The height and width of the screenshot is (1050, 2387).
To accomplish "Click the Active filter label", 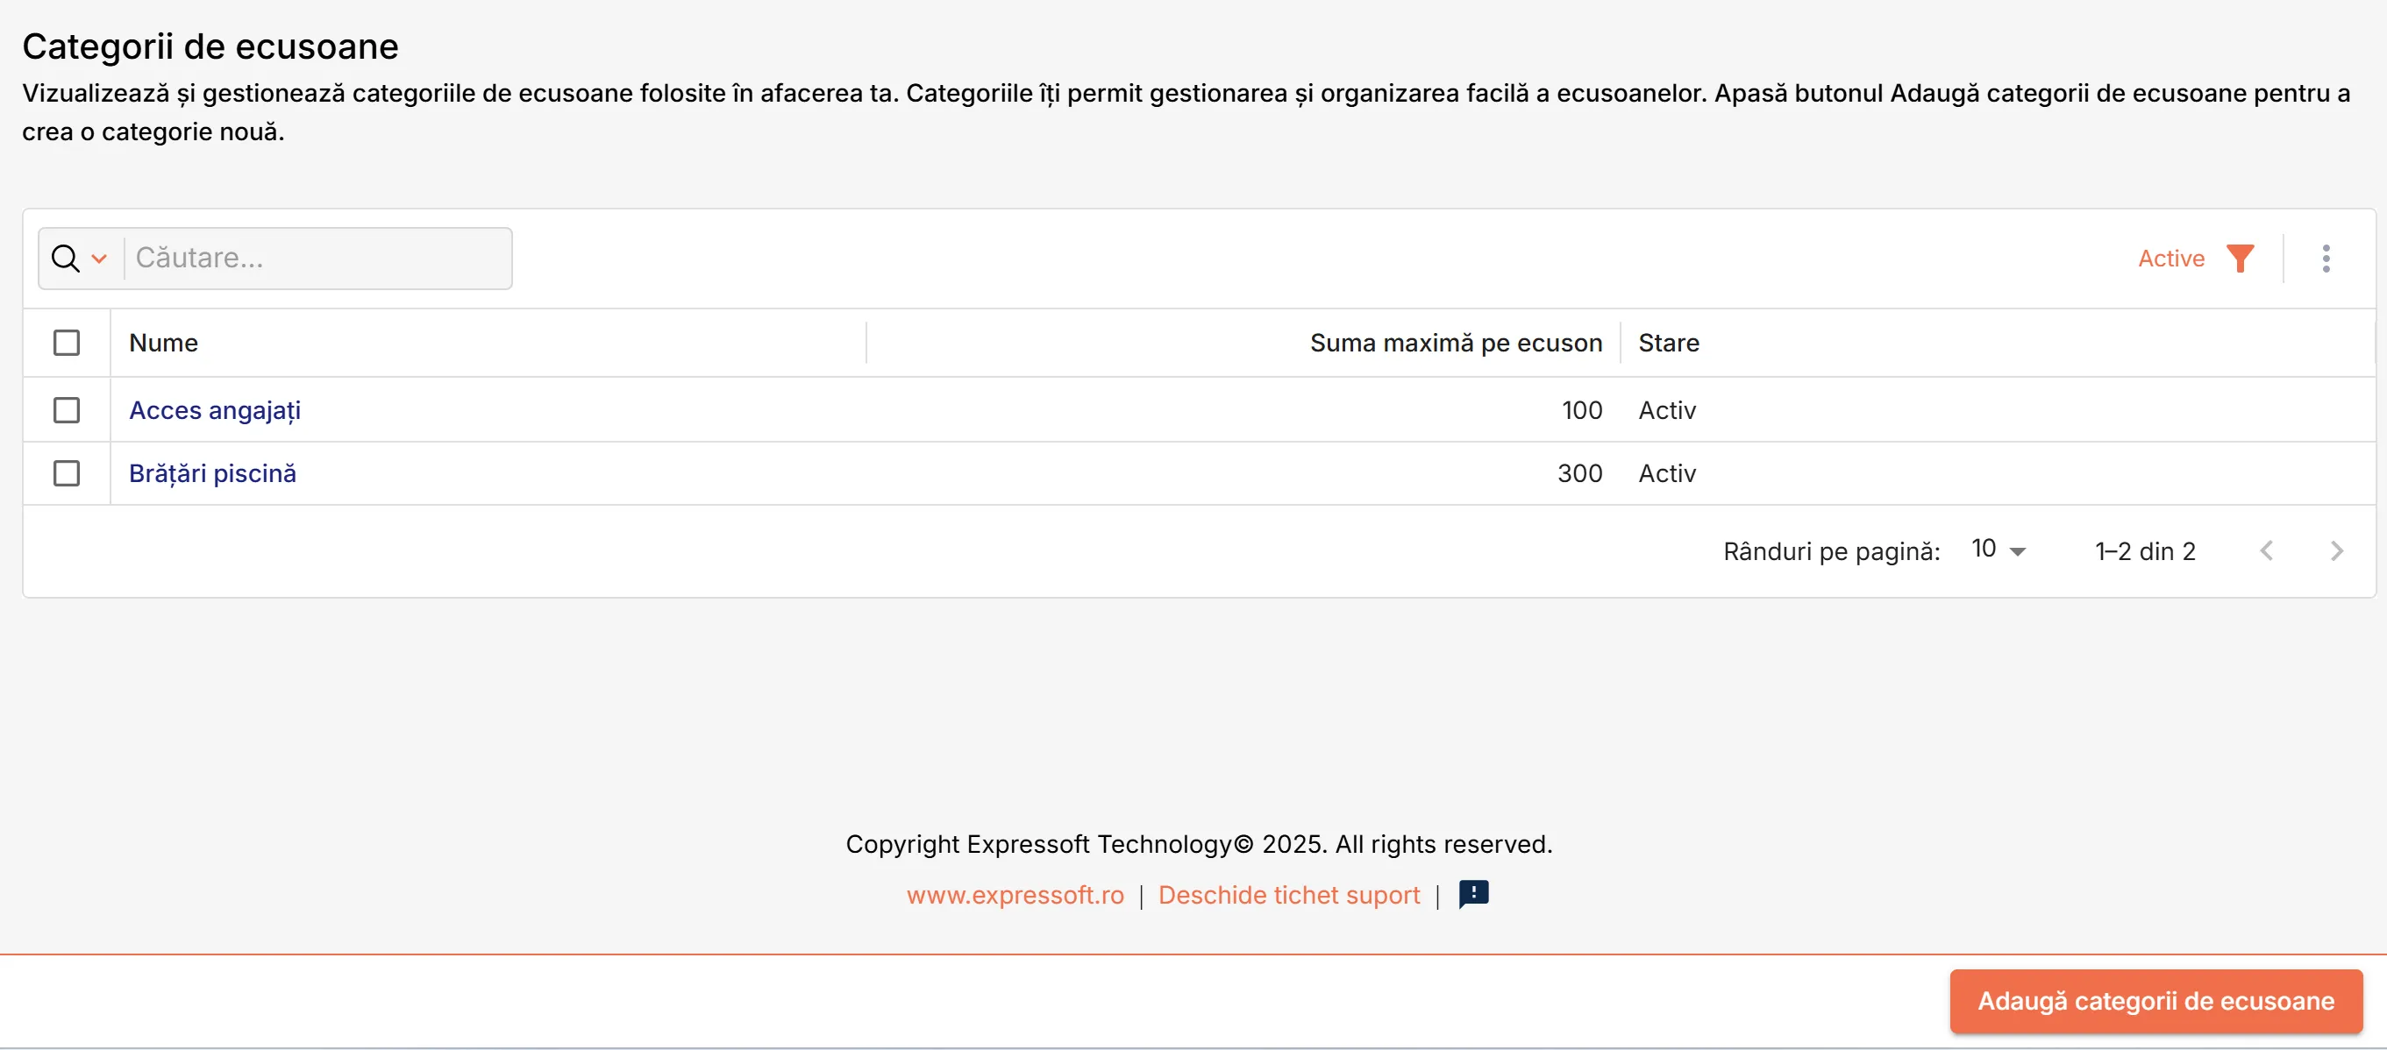I will [2170, 259].
